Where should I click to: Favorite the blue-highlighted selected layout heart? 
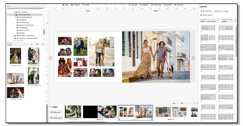tap(201, 52)
